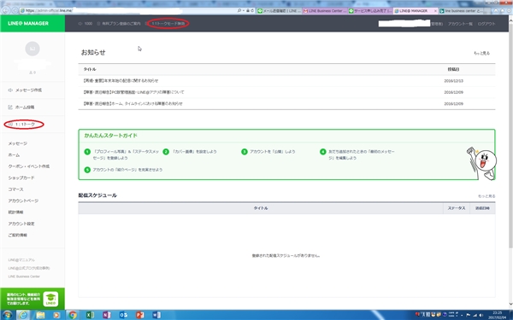The height and width of the screenshot is (320, 513).
Task: Click the green LINE@ tips banner
Action: pos(32,299)
